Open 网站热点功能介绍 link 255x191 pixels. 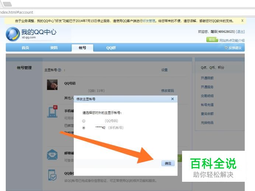pos(232,40)
